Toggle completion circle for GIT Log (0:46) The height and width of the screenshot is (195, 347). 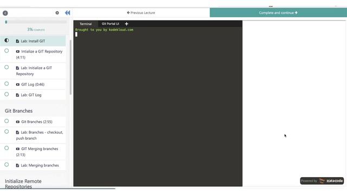pos(7,84)
